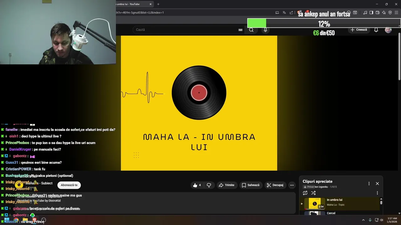Close the Clipuri apreciate playlist panel
The height and width of the screenshot is (225, 401).
[x=377, y=184]
